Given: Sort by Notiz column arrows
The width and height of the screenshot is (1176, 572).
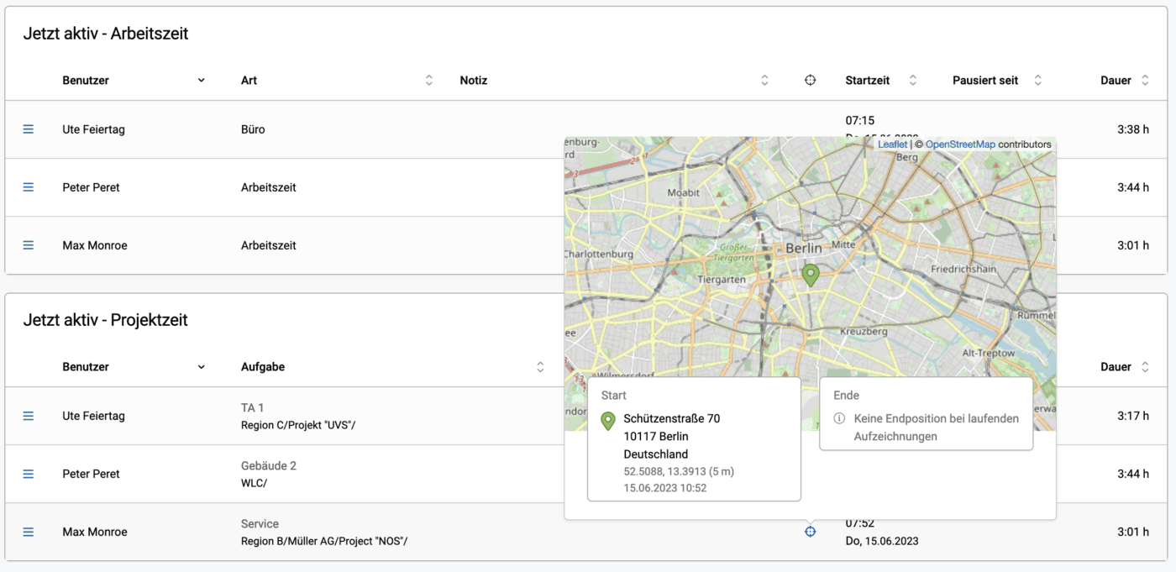Looking at the screenshot, I should (x=764, y=81).
